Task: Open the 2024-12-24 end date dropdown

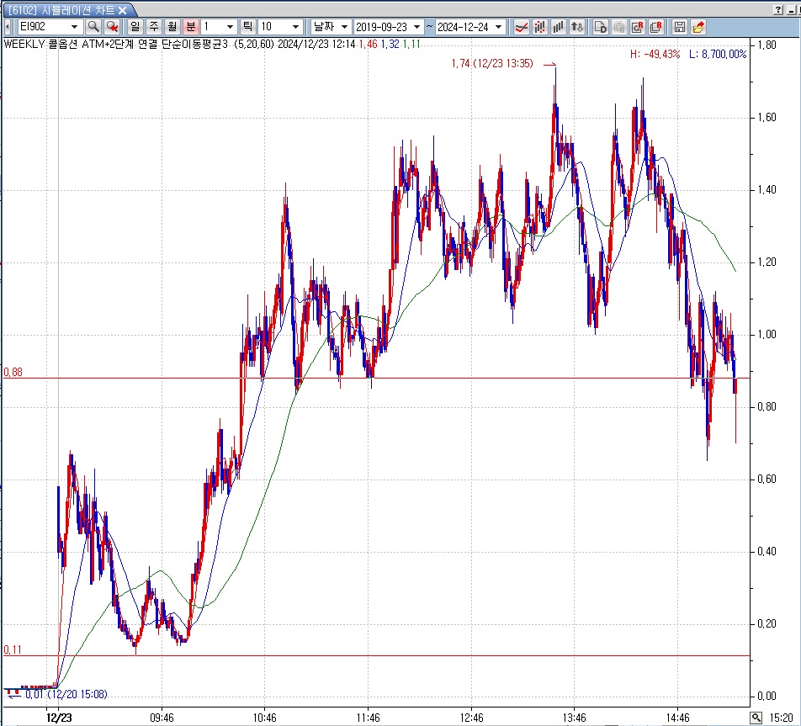Action: [499, 27]
